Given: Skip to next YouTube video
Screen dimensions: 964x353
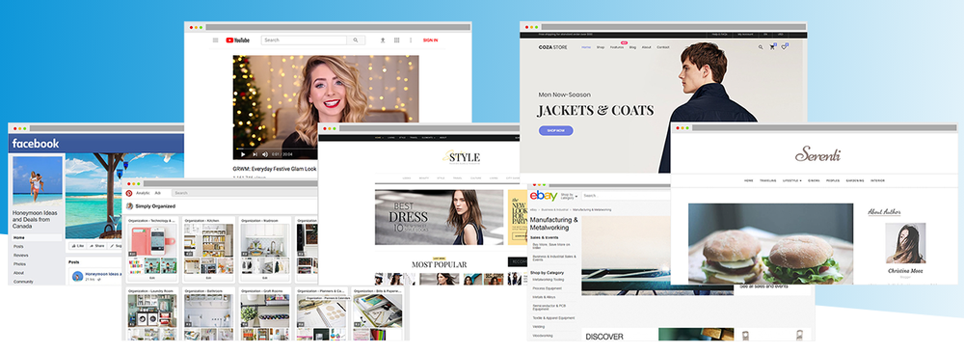Looking at the screenshot, I should pos(254,154).
